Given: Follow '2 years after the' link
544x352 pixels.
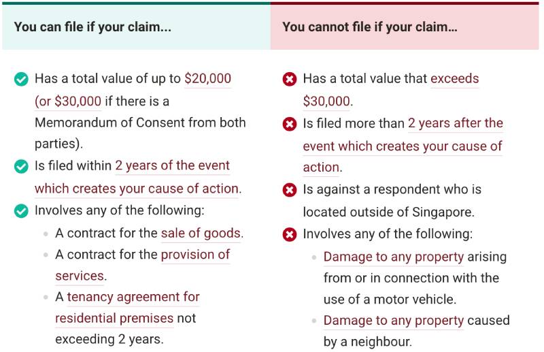Looking at the screenshot, I should (x=455, y=123).
